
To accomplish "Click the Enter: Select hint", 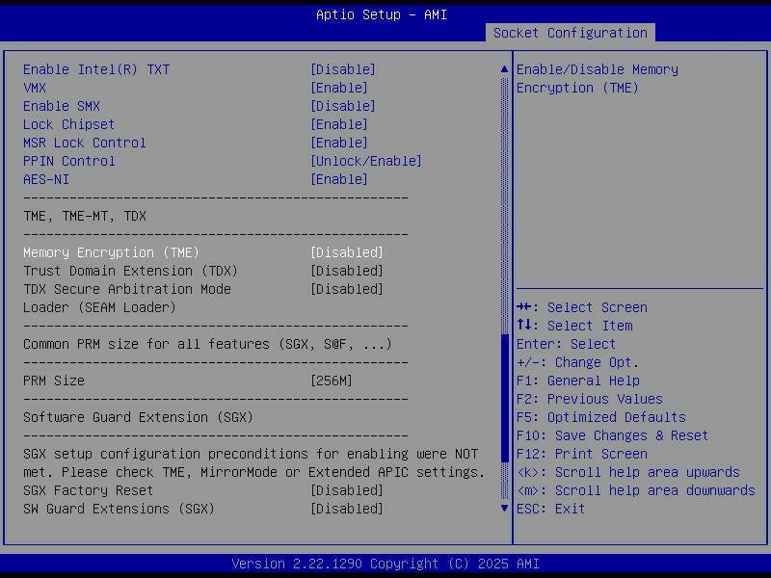I will coord(566,344).
